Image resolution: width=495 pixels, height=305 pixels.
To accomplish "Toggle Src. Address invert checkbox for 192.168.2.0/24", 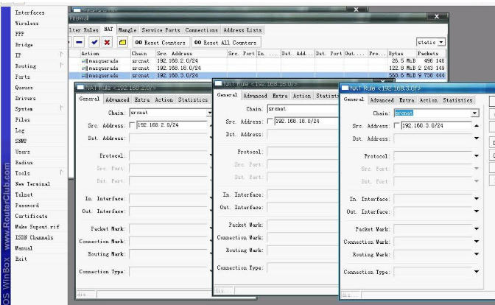I will [x=133, y=125].
